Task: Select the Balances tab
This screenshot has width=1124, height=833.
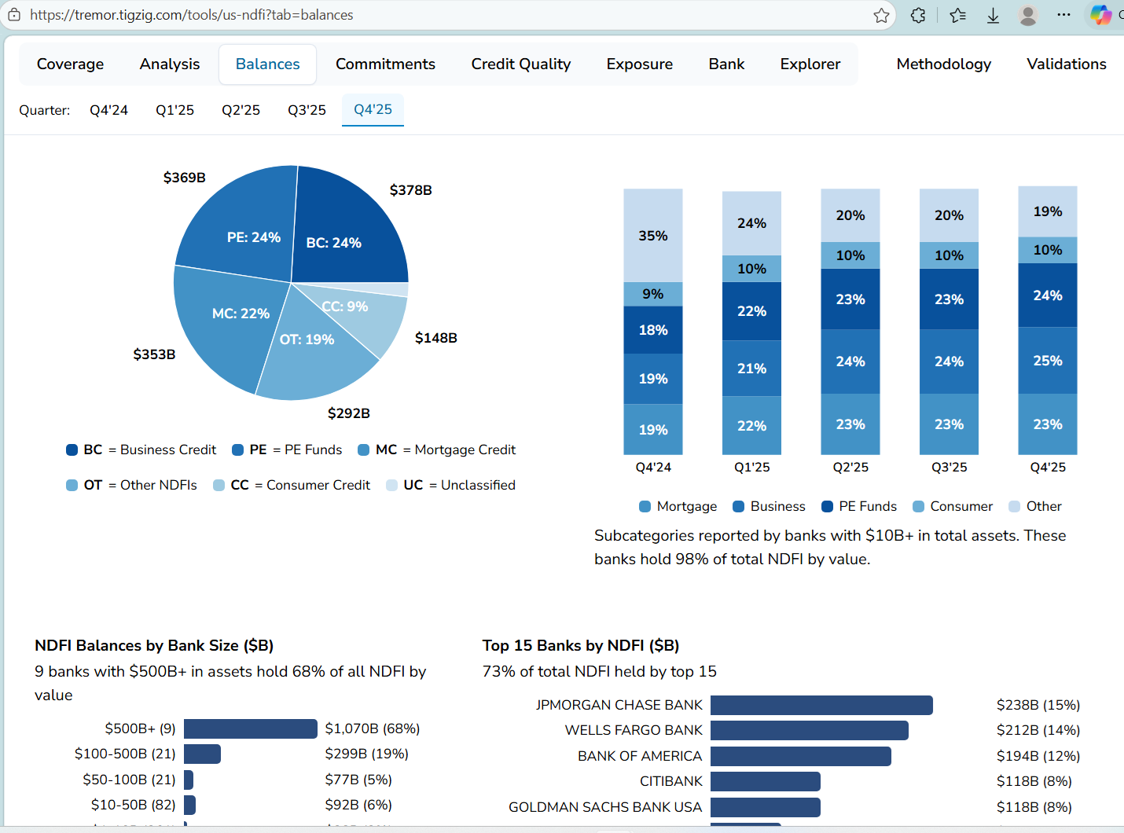Action: pos(267,64)
